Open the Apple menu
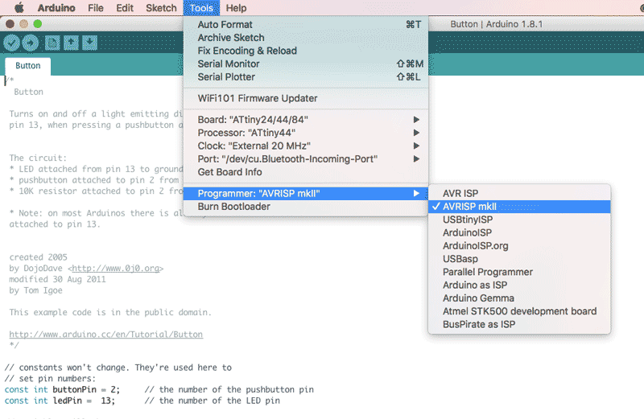Screen dimensions: 644x419 pyautogui.click(x=19, y=8)
